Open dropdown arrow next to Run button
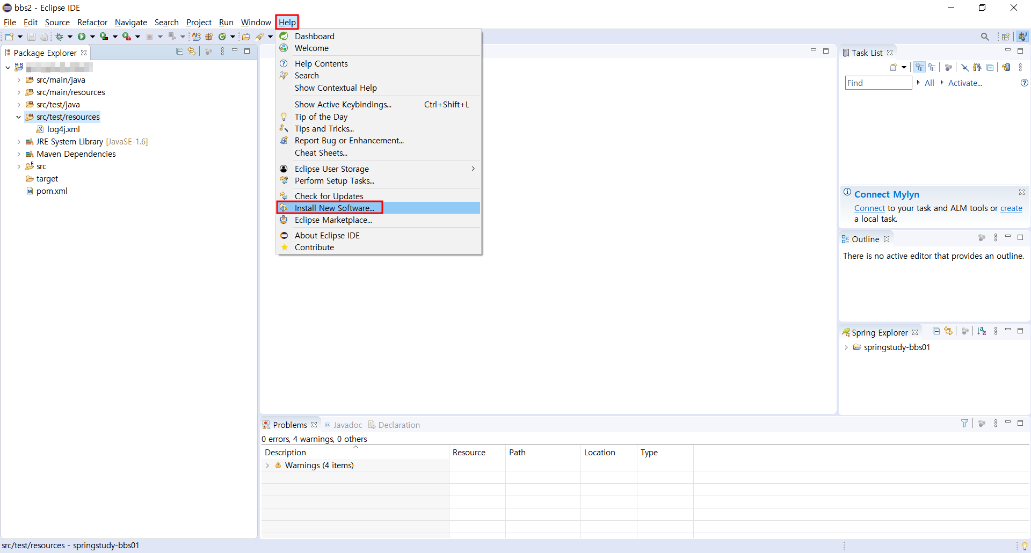 pos(92,37)
